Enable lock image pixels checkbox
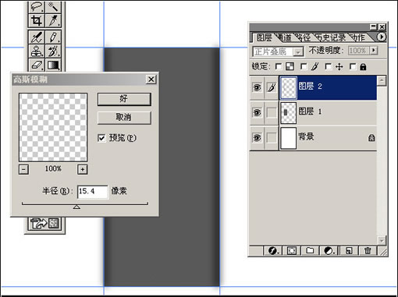 [304, 67]
